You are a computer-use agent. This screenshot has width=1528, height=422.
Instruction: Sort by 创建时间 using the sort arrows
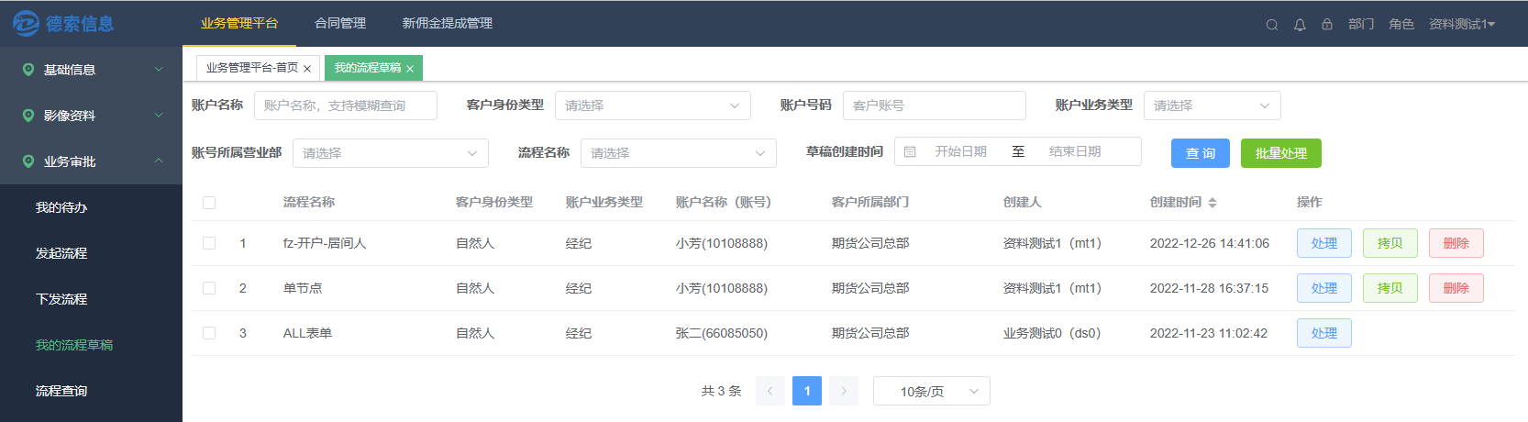point(1212,203)
